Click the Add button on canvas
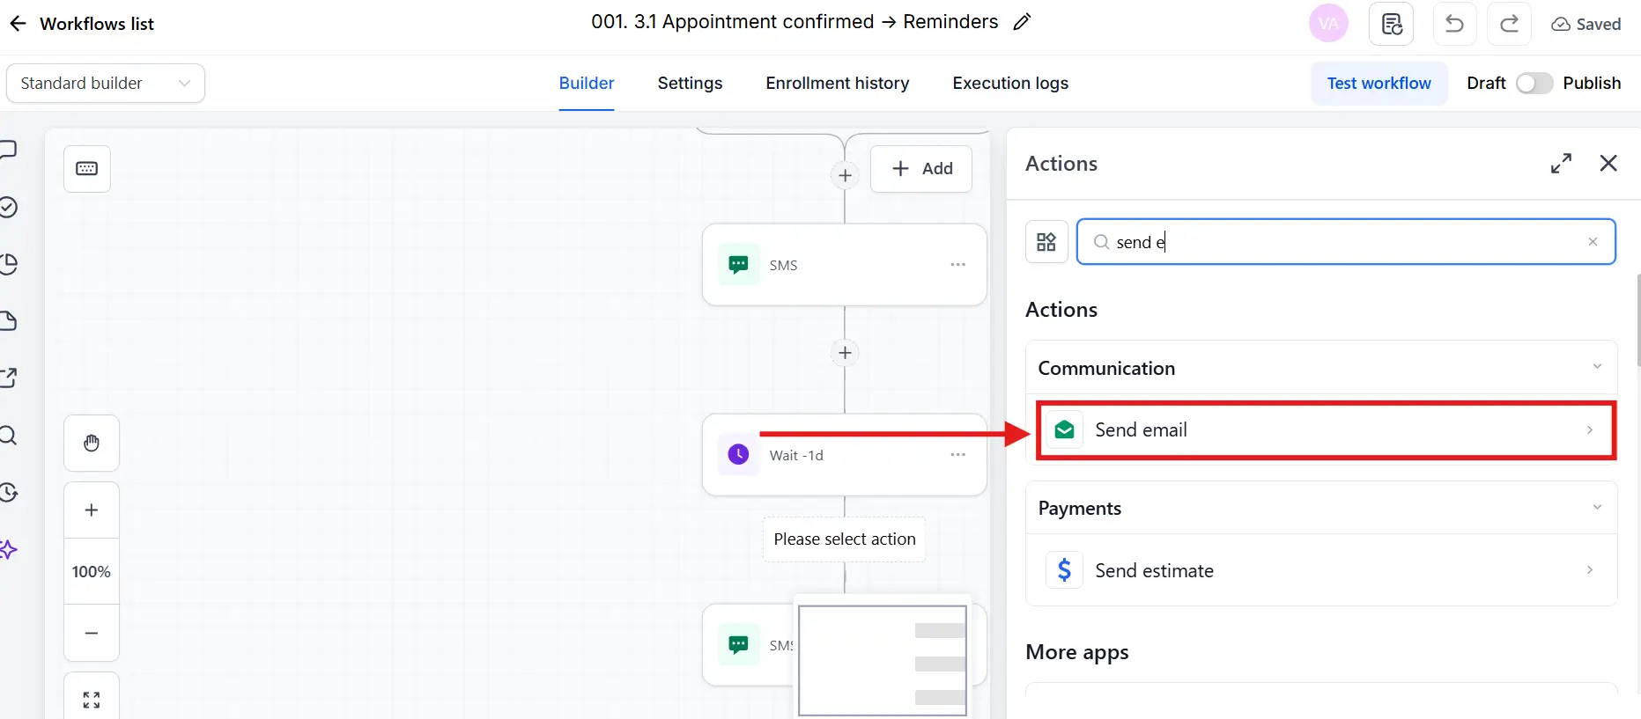The height and width of the screenshot is (719, 1641). [x=921, y=168]
